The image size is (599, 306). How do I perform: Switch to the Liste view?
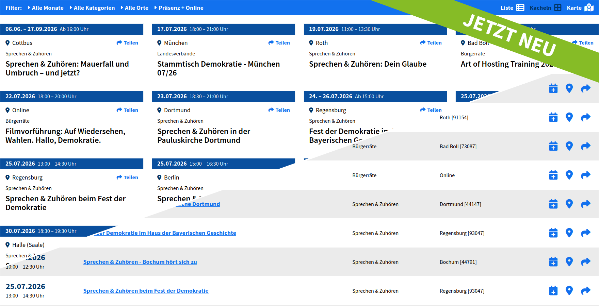coord(512,8)
